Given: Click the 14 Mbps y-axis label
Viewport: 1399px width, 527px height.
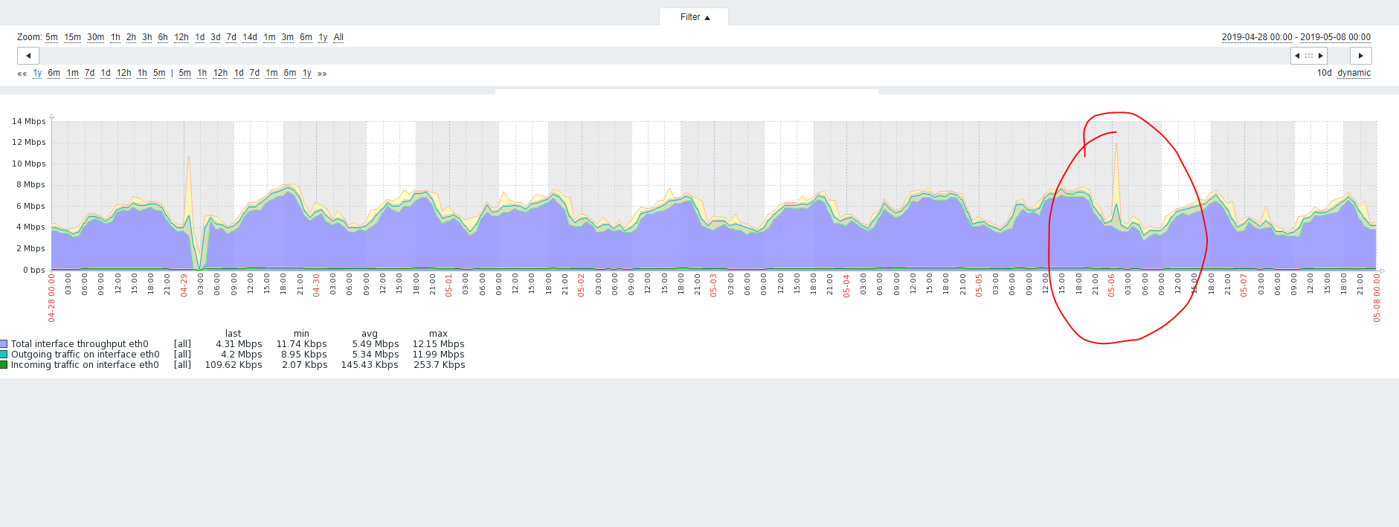Looking at the screenshot, I should 28,121.
